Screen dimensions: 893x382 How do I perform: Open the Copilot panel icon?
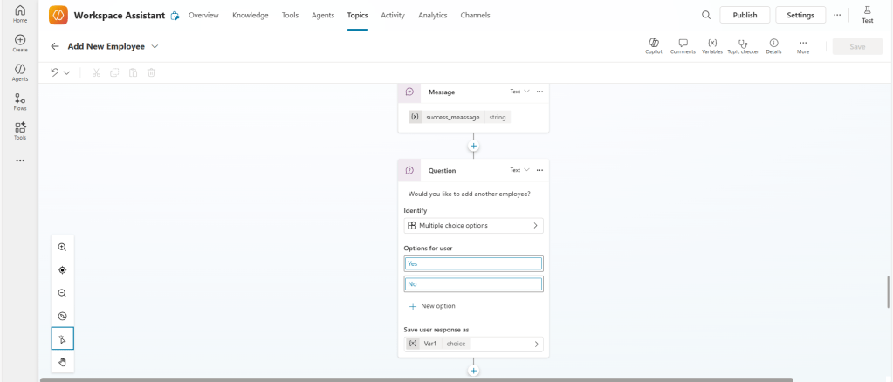[x=653, y=45]
